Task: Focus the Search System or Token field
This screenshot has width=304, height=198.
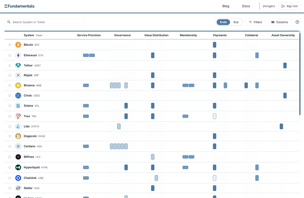Action: 45,22
